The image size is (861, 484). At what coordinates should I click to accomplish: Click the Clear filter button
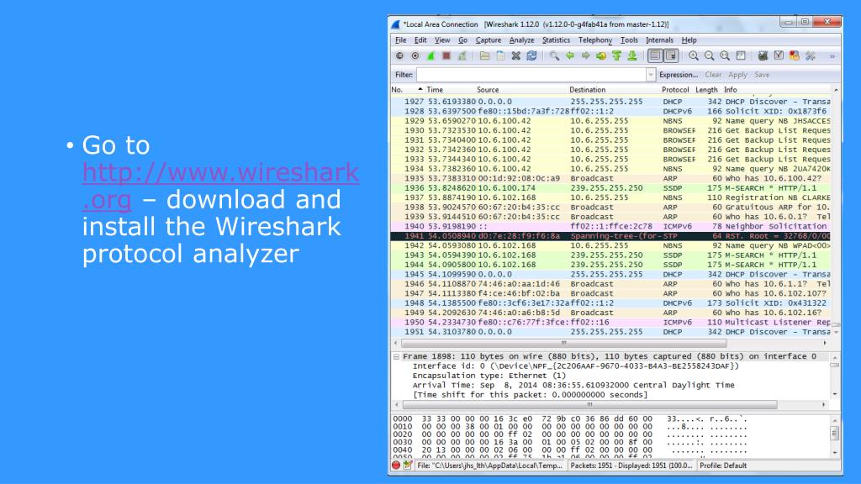pos(713,75)
